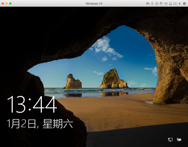Collapse the status icons with the left arrow

click(x=179, y=4)
